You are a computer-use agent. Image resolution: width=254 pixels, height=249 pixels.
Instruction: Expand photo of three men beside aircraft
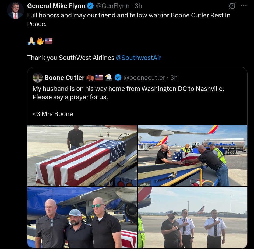click(x=82, y=218)
